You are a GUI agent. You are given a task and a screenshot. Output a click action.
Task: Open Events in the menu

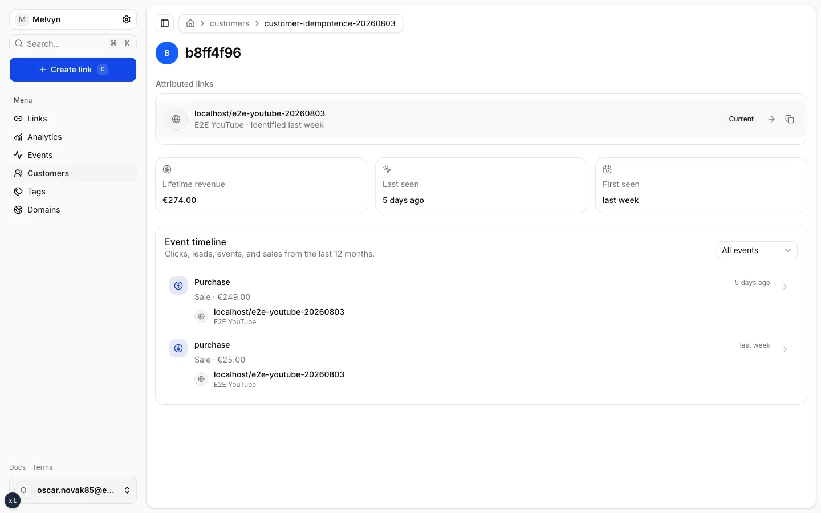(x=73, y=155)
